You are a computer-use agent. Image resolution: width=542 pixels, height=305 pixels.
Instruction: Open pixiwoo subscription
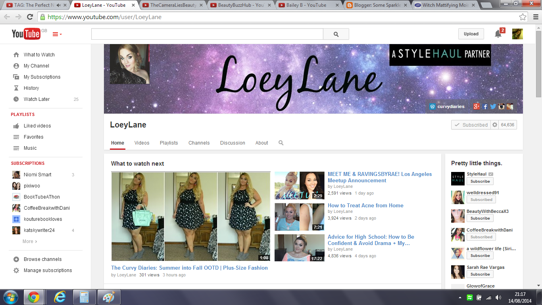pyautogui.click(x=32, y=186)
